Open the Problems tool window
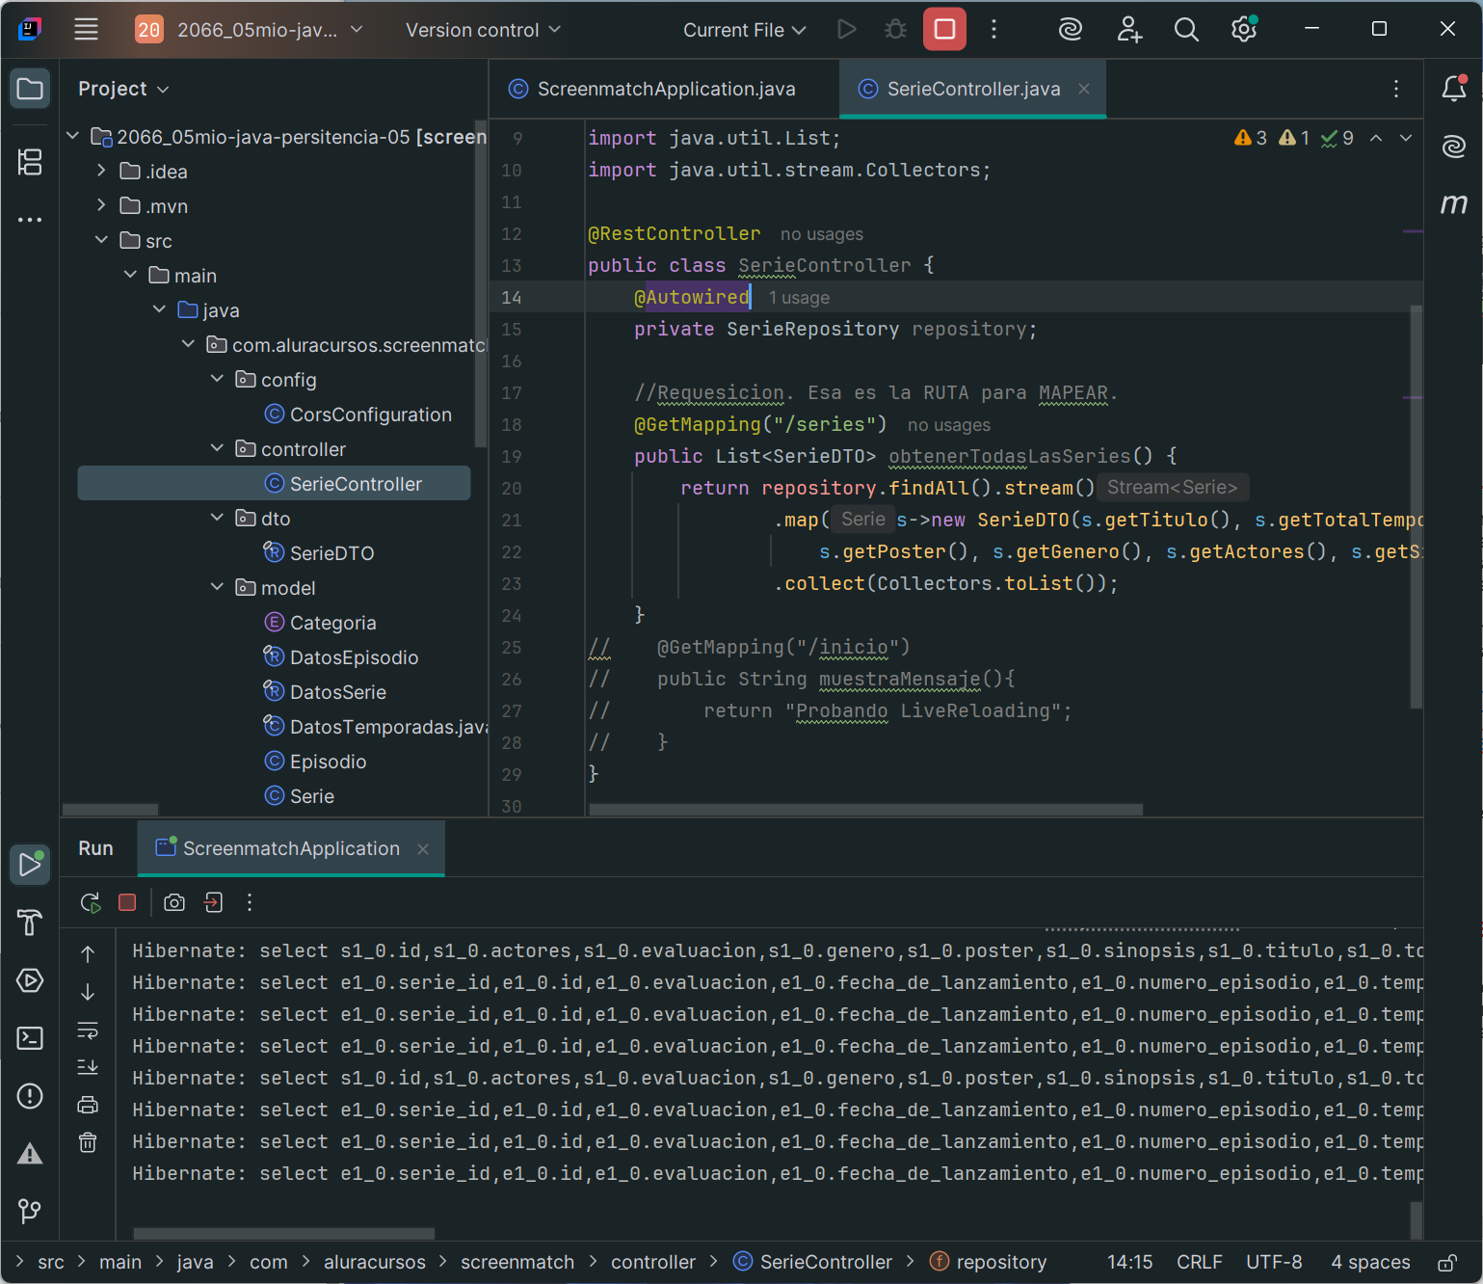 [x=30, y=1096]
